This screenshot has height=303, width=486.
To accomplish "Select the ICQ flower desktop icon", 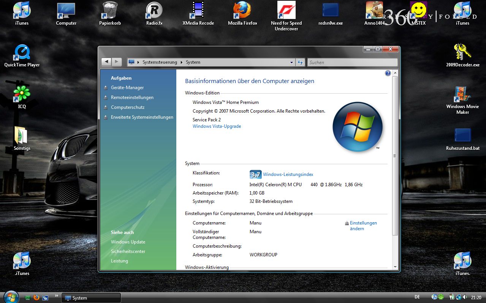I will (x=22, y=97).
